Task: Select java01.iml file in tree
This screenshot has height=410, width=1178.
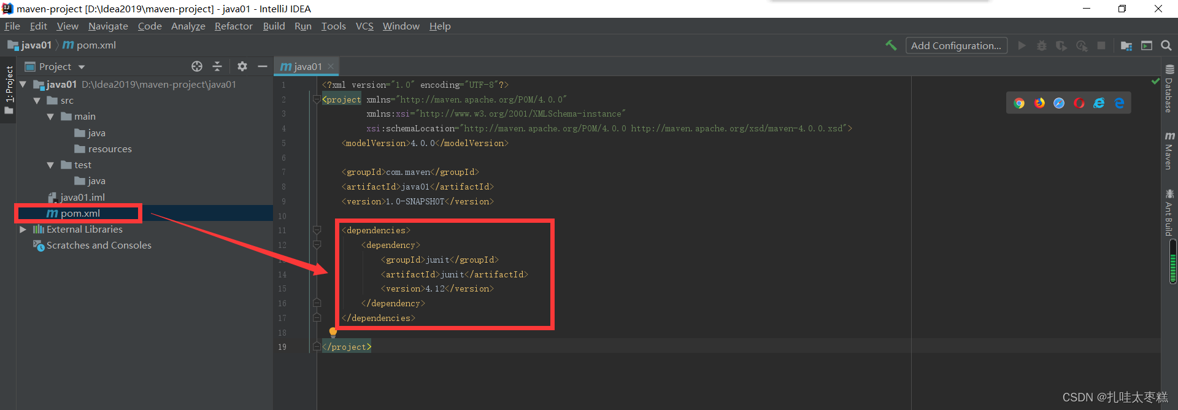Action: click(77, 197)
